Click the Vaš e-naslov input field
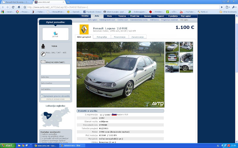Viewport: 238px width, 148px height. (55, 86)
